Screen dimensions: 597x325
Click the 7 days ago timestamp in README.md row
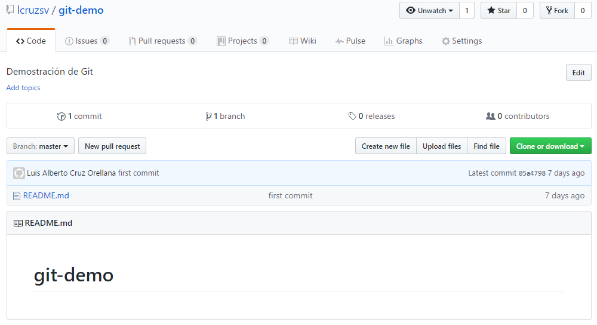pyautogui.click(x=565, y=195)
